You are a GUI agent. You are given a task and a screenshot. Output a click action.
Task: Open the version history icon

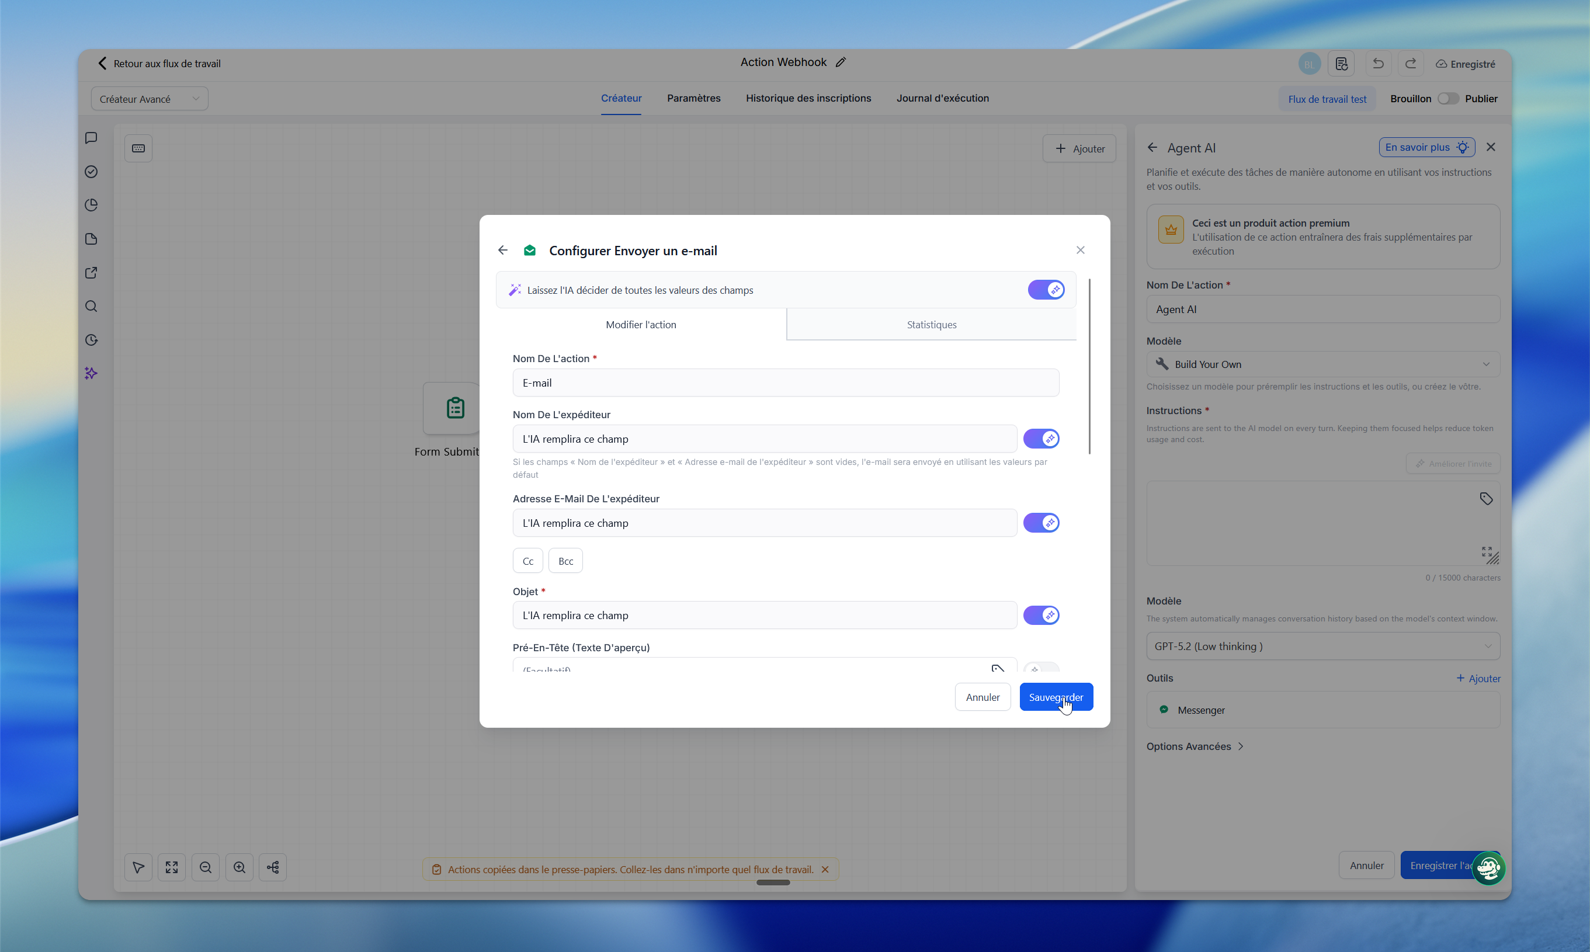pos(1341,64)
